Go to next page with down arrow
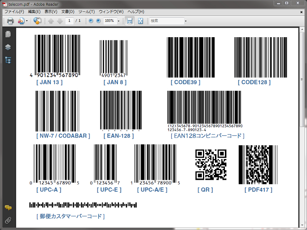The height and width of the screenshot is (230, 307). pos(60,21)
